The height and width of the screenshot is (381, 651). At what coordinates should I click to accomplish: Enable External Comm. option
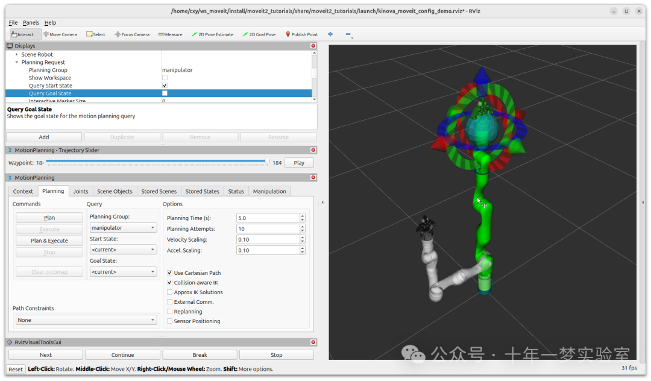point(169,302)
